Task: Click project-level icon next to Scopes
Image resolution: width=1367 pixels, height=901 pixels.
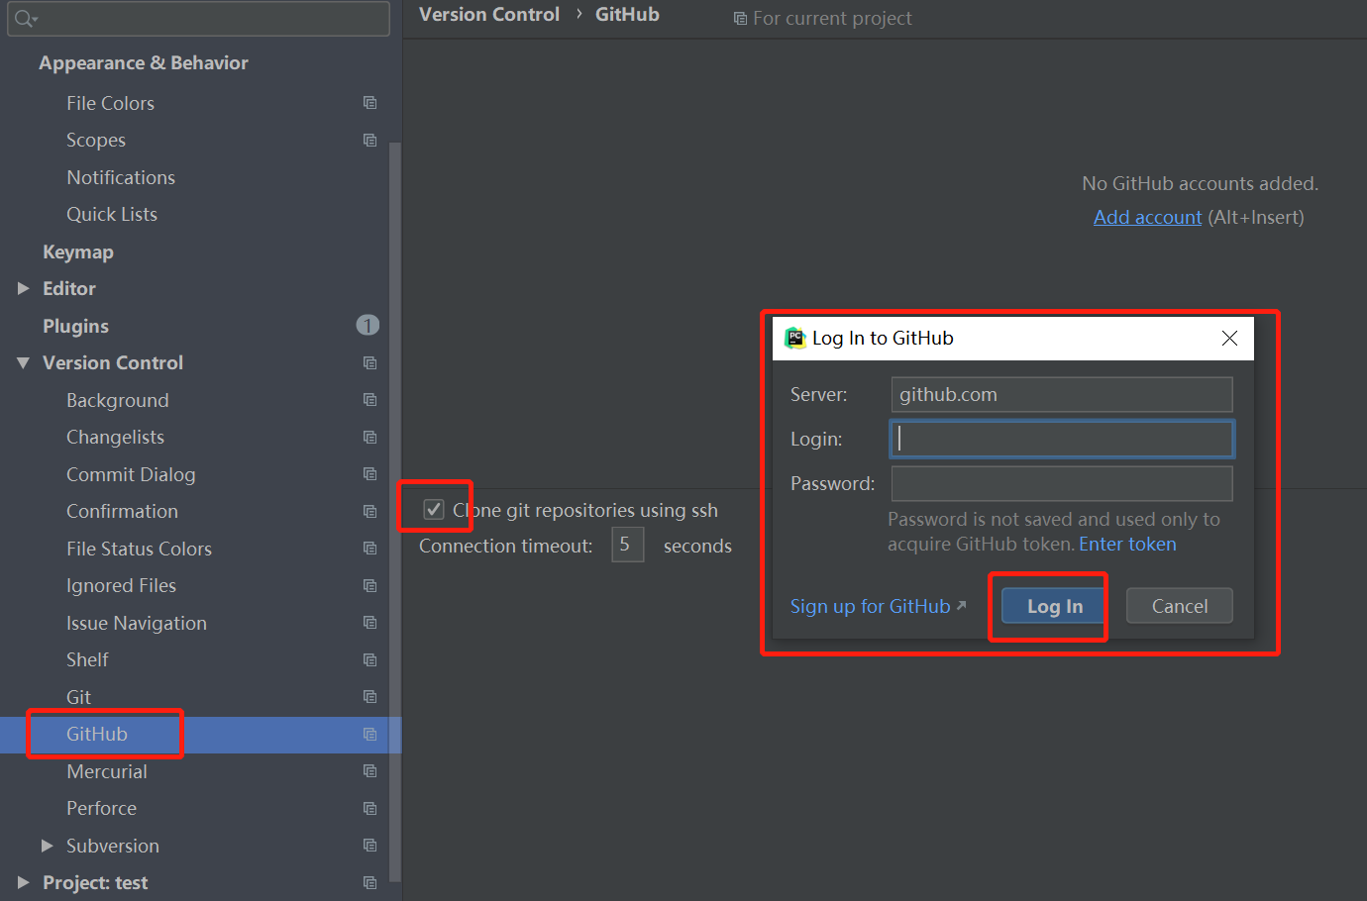Action: click(370, 141)
